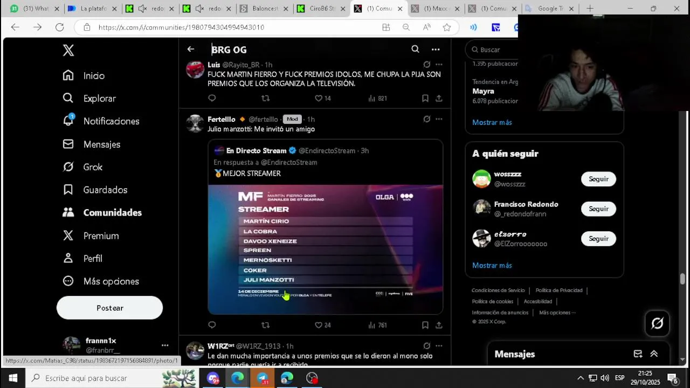Image resolution: width=690 pixels, height=388 pixels.
Task: Open more options on Luis's post
Action: 439,64
